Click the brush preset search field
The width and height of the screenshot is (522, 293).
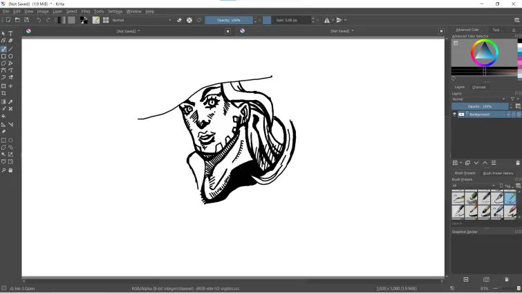tap(484, 223)
